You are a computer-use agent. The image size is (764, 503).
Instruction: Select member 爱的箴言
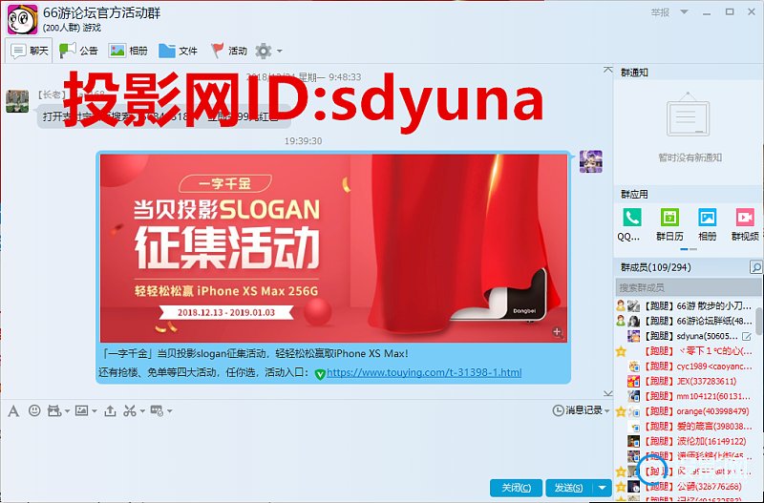point(685,427)
